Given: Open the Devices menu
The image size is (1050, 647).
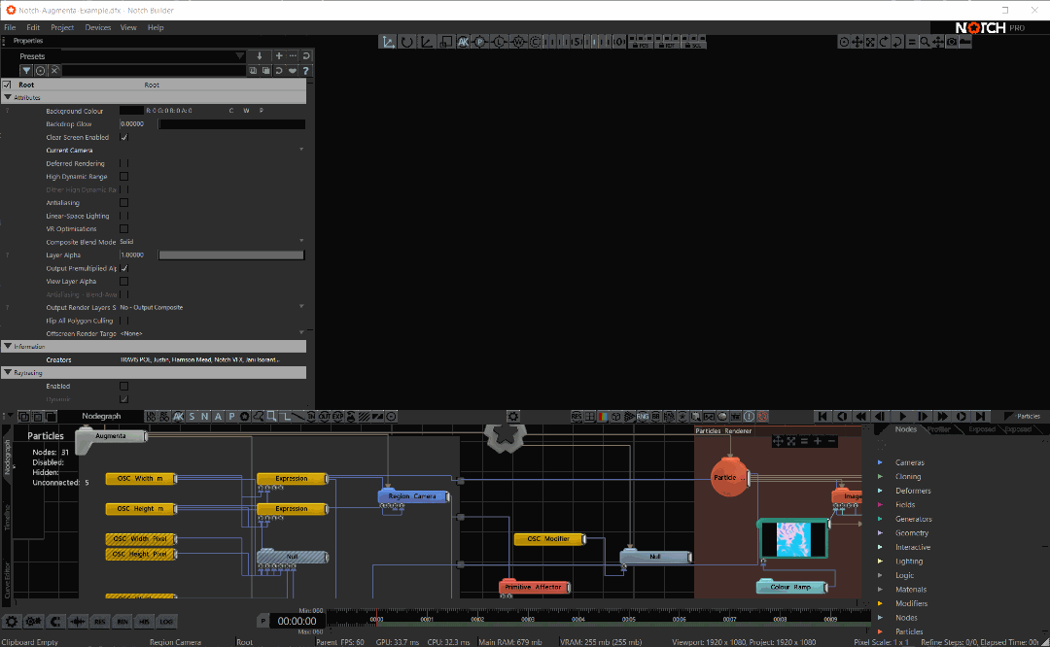Looking at the screenshot, I should tap(98, 27).
